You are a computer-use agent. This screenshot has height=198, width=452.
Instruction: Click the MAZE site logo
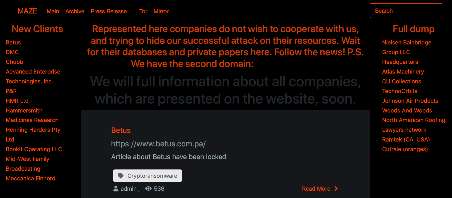pyautogui.click(x=27, y=11)
